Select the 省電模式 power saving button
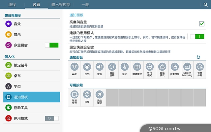 (162, 70)
